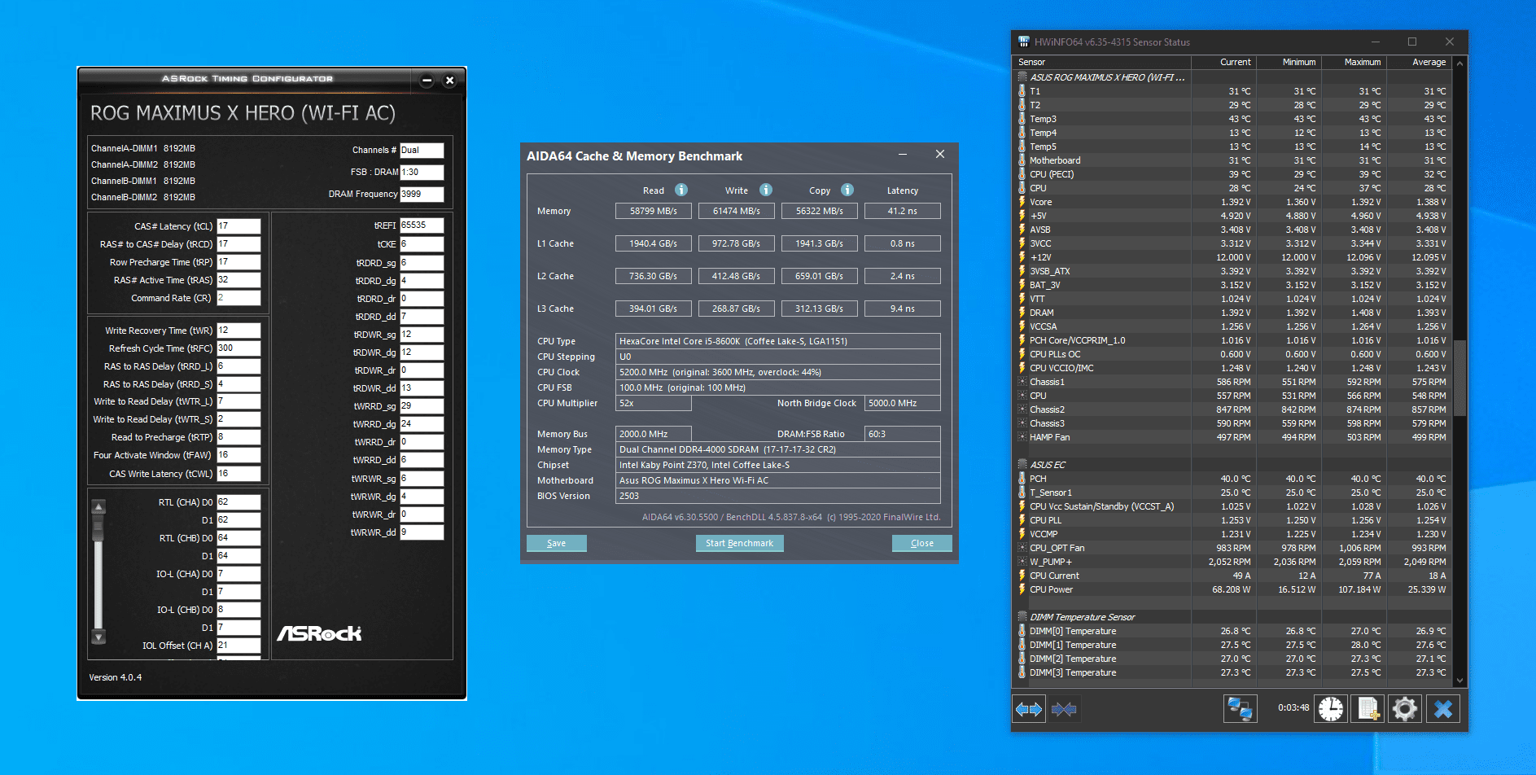Screen dimensions: 1536x775
Task: Click the Close button in AIDA64 benchmark
Action: (922, 543)
